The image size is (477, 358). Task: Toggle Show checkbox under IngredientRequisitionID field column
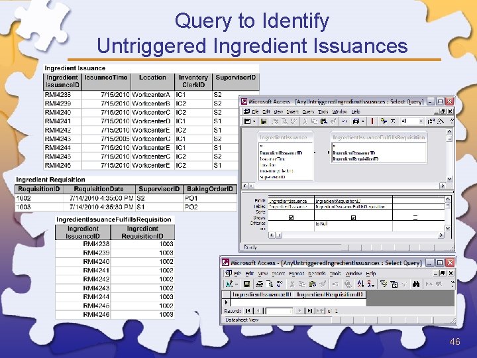point(353,217)
